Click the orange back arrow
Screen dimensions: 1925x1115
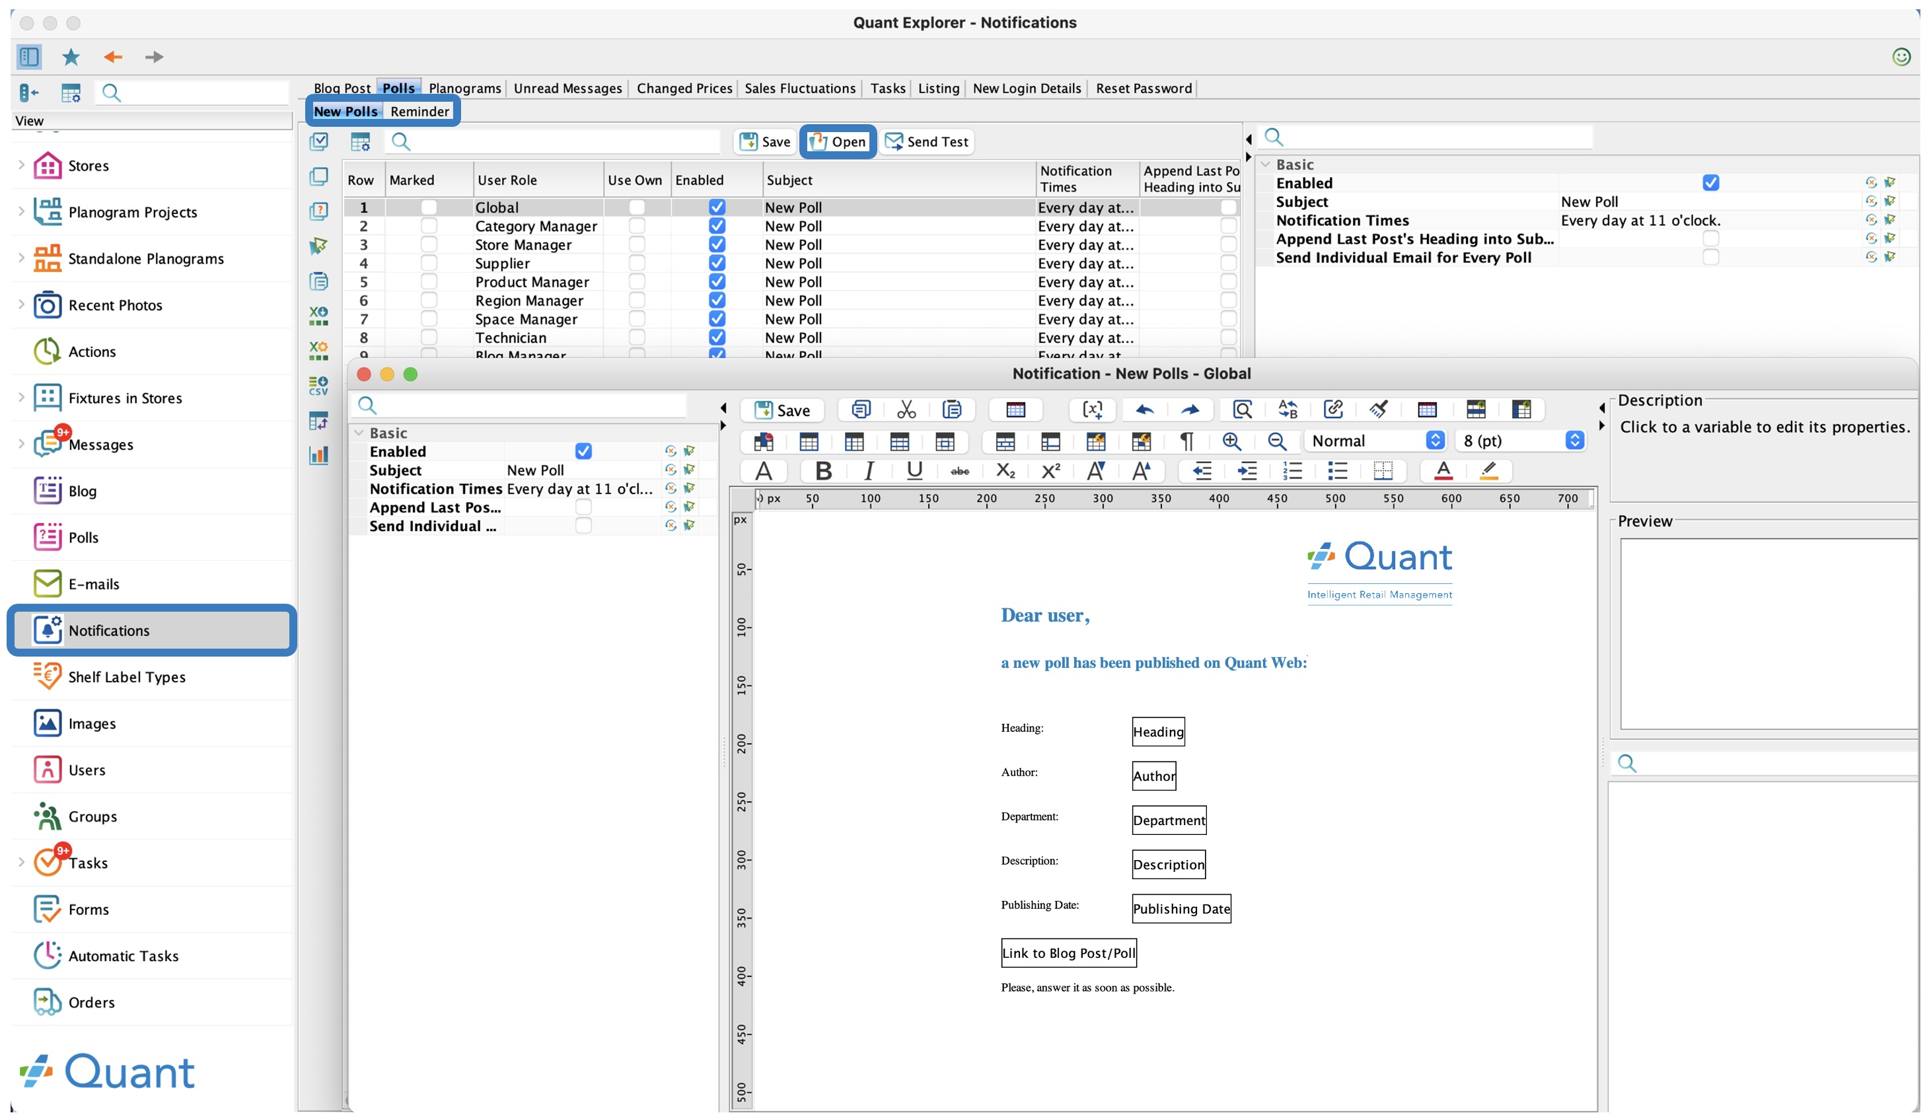click(x=113, y=57)
